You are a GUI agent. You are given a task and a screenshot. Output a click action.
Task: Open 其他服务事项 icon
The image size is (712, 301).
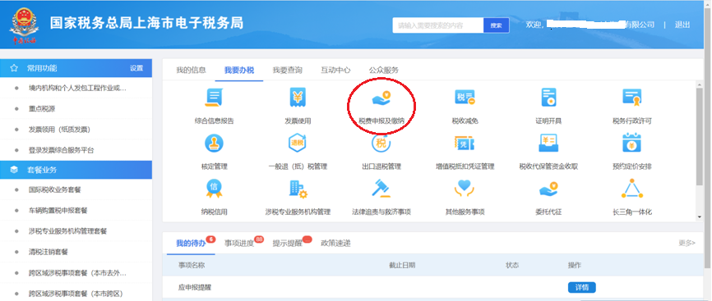pyautogui.click(x=465, y=189)
